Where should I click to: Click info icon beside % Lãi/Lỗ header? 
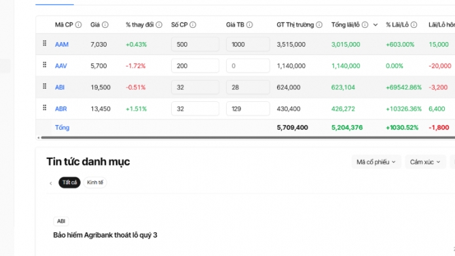point(414,25)
